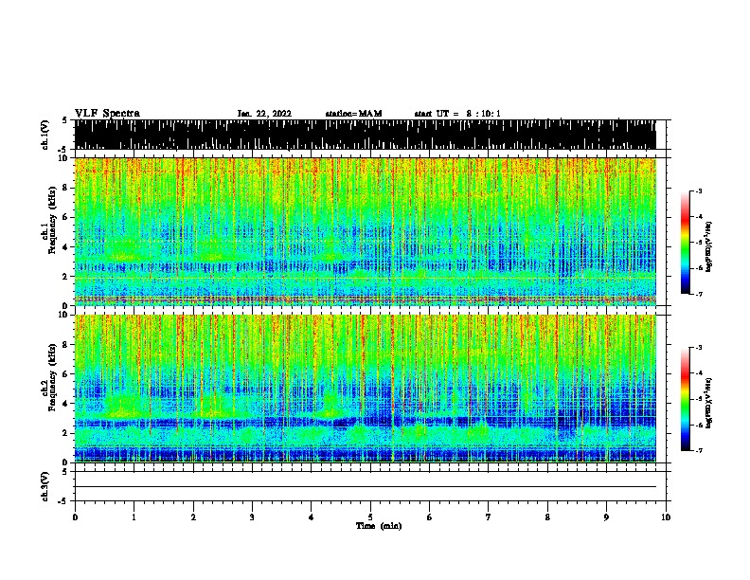The image size is (750, 580).
Task: Click the time axis tick label "3"
Action: click(x=252, y=517)
